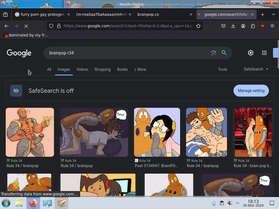Go to Google home via the logo
The image size is (279, 209).
[19, 53]
